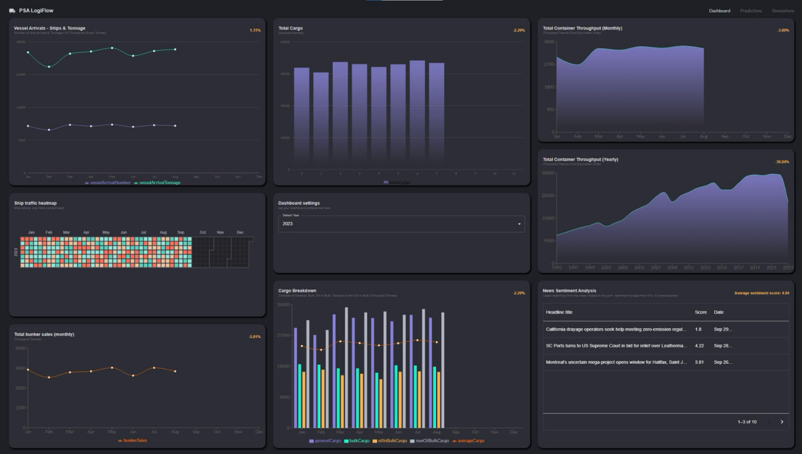
Task: Click the PSA LogiFlow truck logo icon
Action: 13,11
